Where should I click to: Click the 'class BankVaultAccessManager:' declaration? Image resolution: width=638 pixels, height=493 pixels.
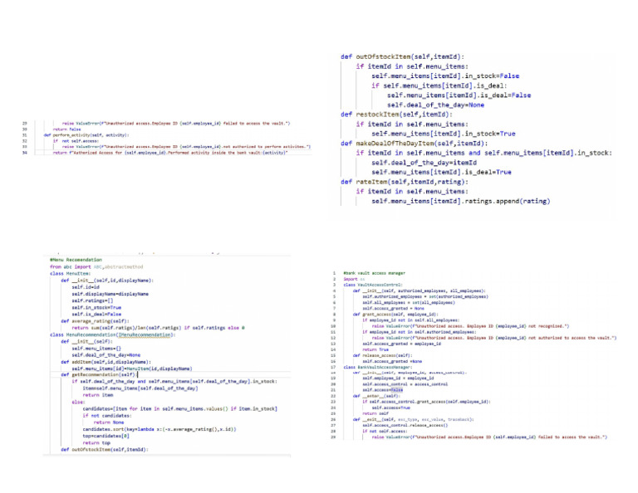pos(377,367)
